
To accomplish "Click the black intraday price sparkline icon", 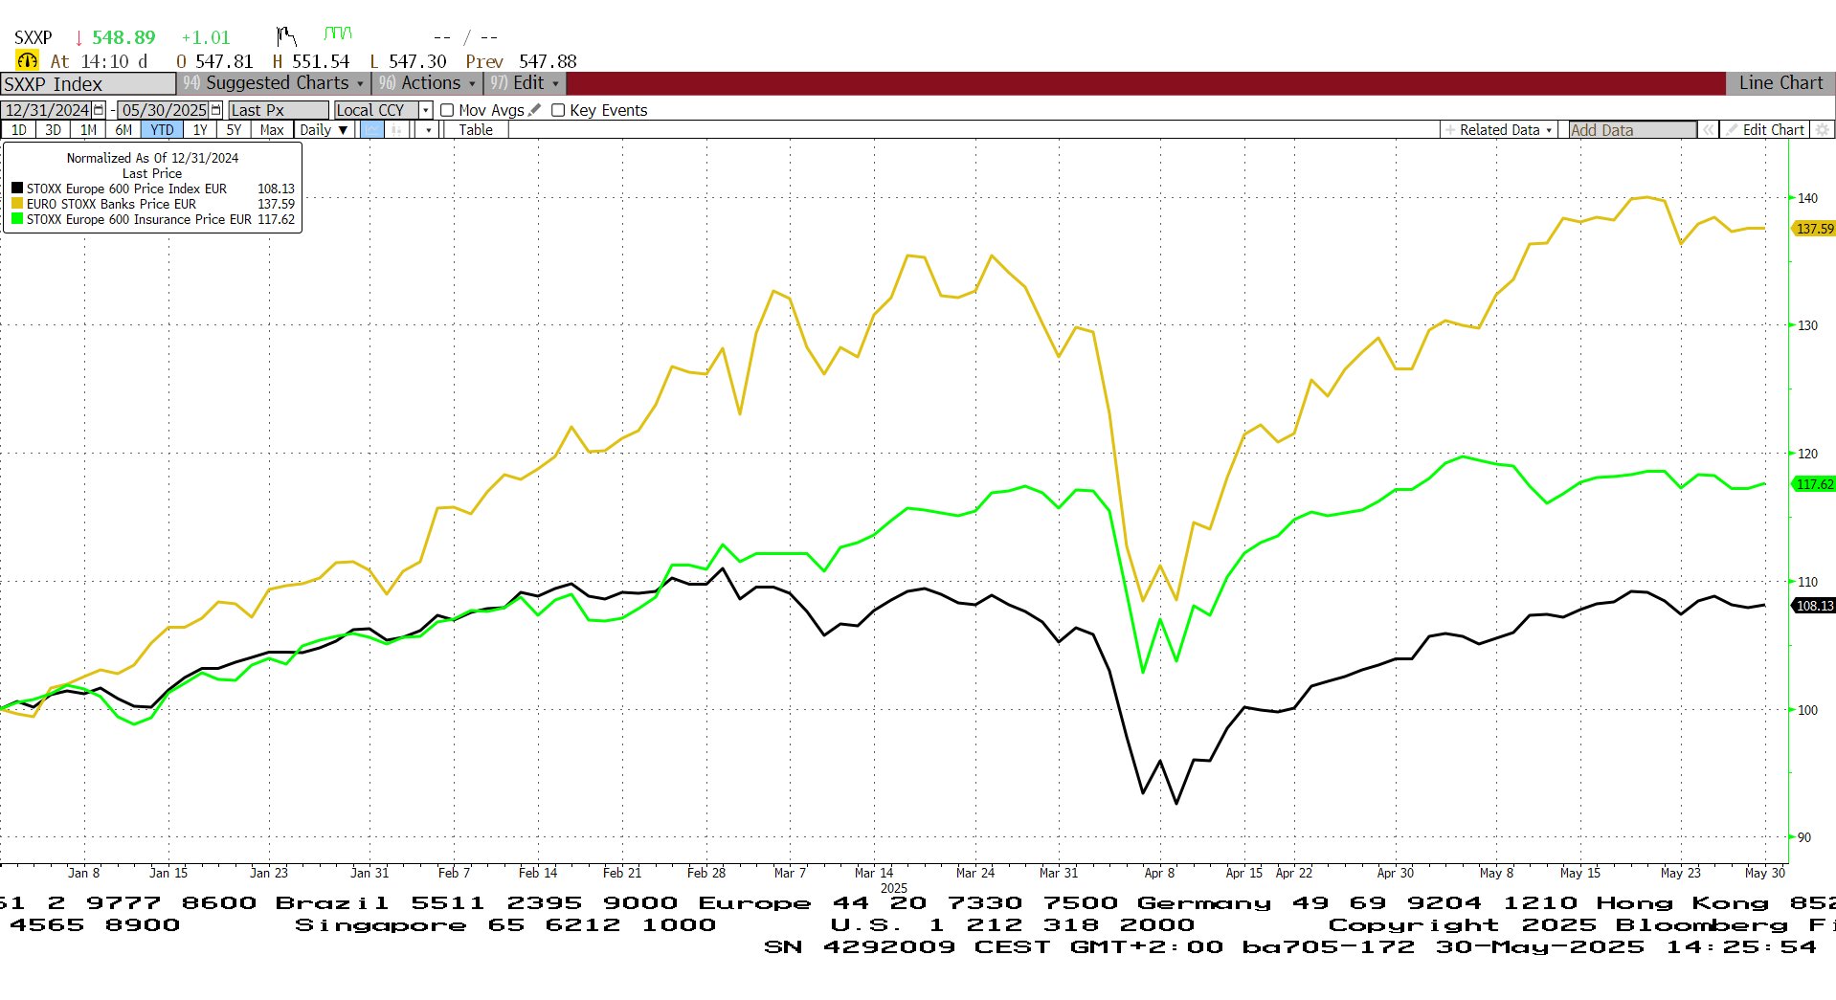I will point(286,36).
